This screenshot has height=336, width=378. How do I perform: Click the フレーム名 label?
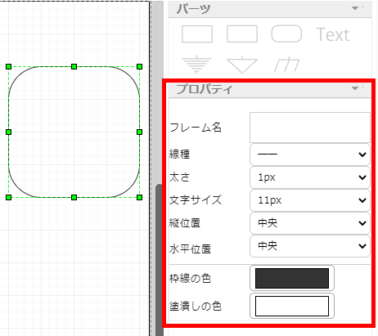pyautogui.click(x=196, y=128)
